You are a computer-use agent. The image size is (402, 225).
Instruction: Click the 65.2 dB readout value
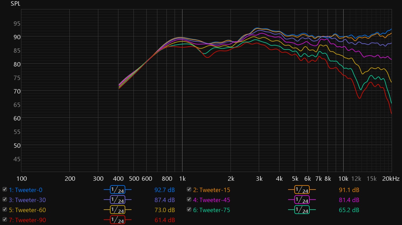349,210
